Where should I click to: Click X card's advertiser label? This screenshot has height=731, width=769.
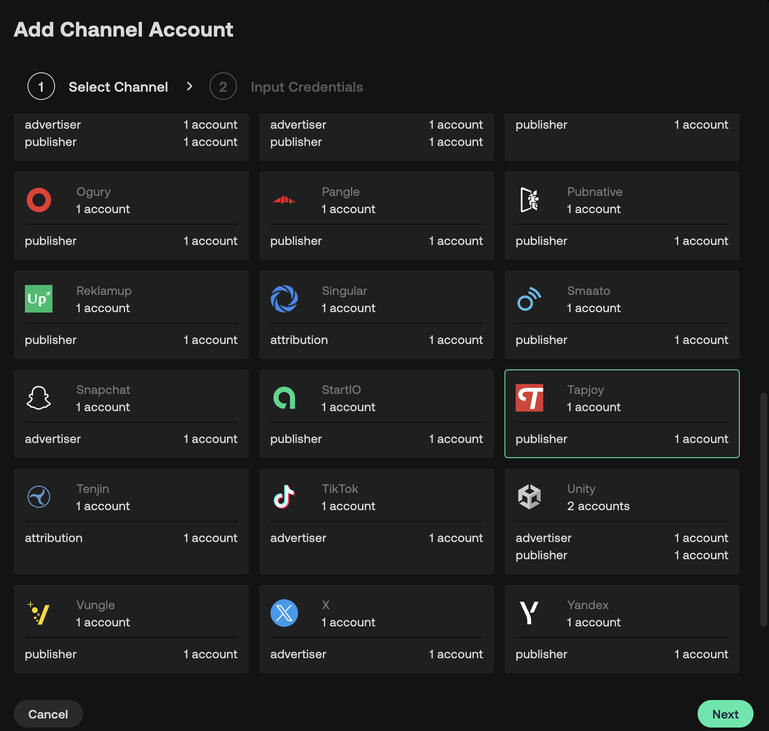tap(298, 654)
